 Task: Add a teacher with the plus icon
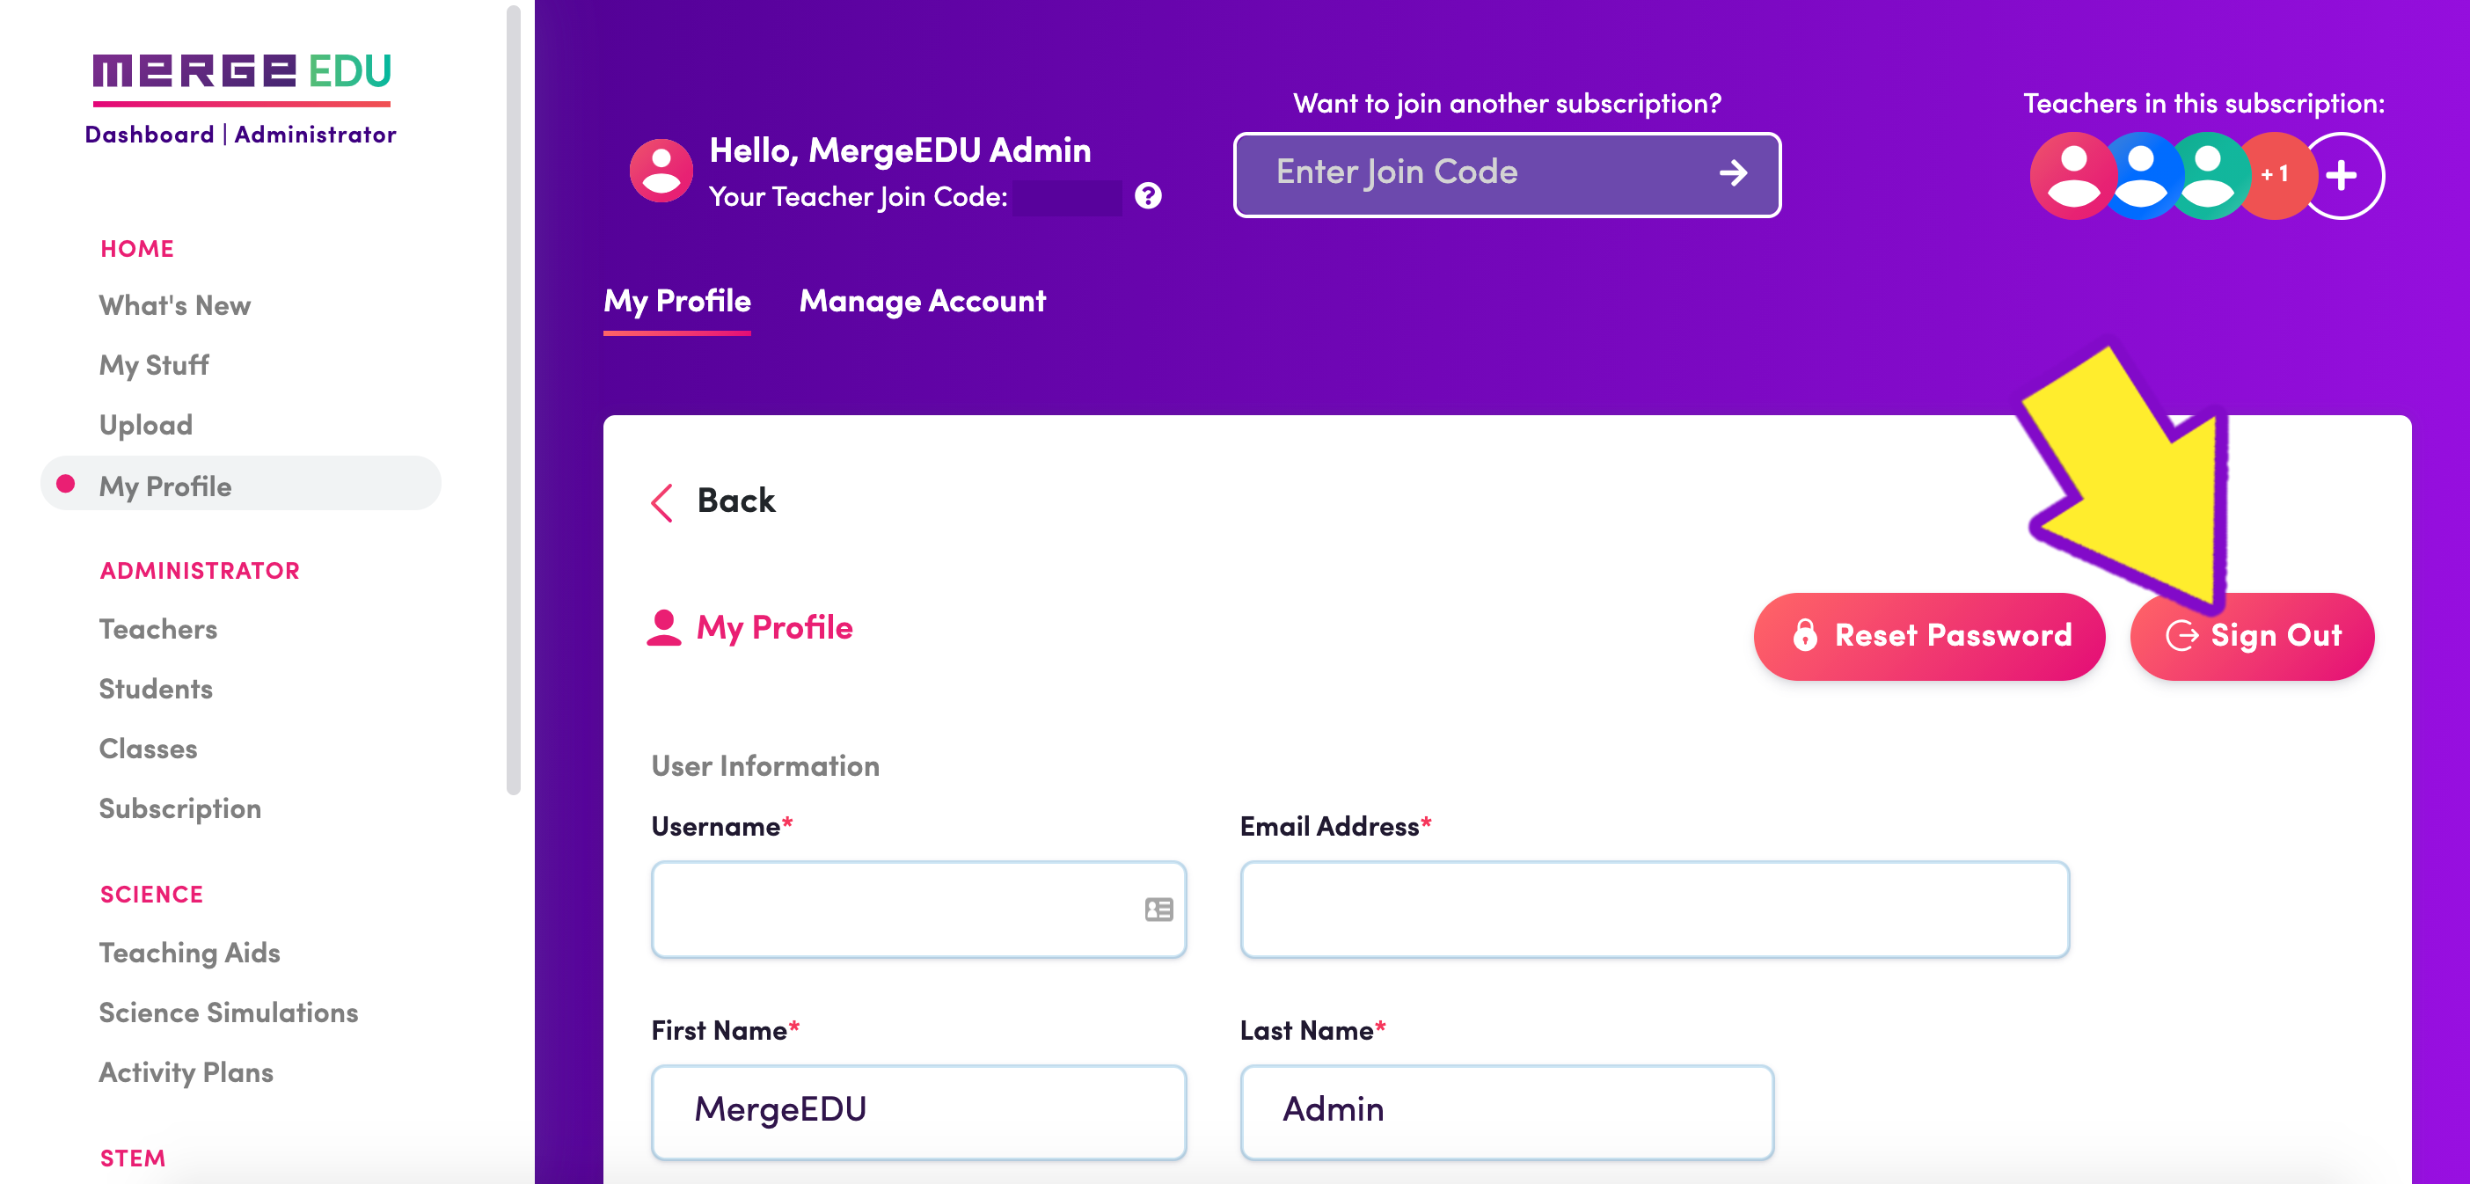(x=2342, y=175)
